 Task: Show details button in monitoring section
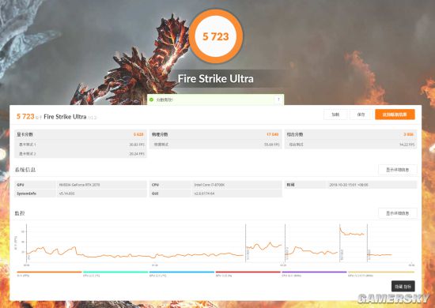pos(398,213)
